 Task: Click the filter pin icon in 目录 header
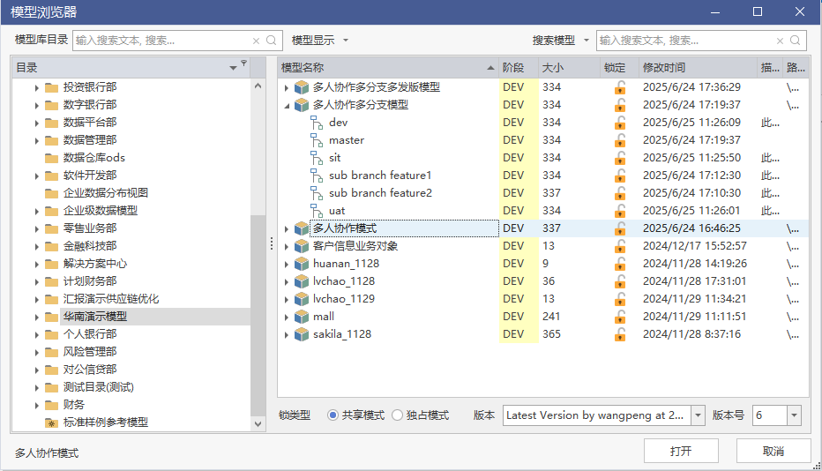(x=243, y=63)
